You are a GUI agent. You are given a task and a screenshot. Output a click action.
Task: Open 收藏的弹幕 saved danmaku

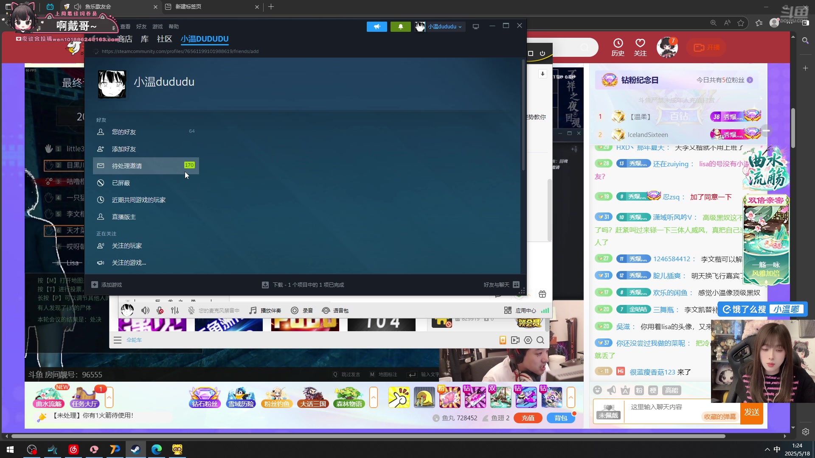pos(719,417)
